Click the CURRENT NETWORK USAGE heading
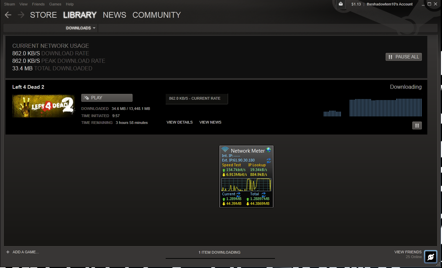The width and height of the screenshot is (442, 268). tap(51, 46)
